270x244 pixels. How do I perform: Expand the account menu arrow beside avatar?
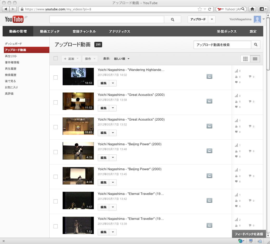pyautogui.click(x=264, y=19)
